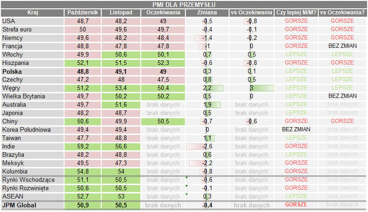Click the "Zmiana" column header
368x212 pixels.
click(206, 13)
